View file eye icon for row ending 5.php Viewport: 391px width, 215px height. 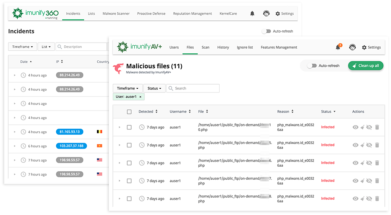pos(355,145)
